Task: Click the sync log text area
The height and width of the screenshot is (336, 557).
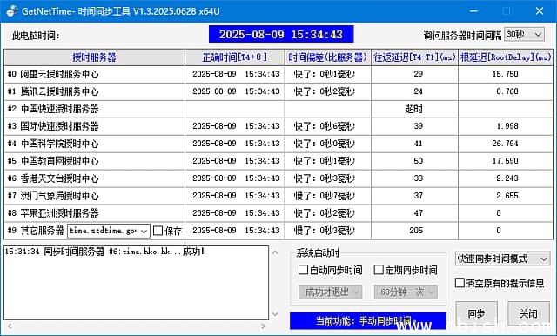Action: click(137, 283)
